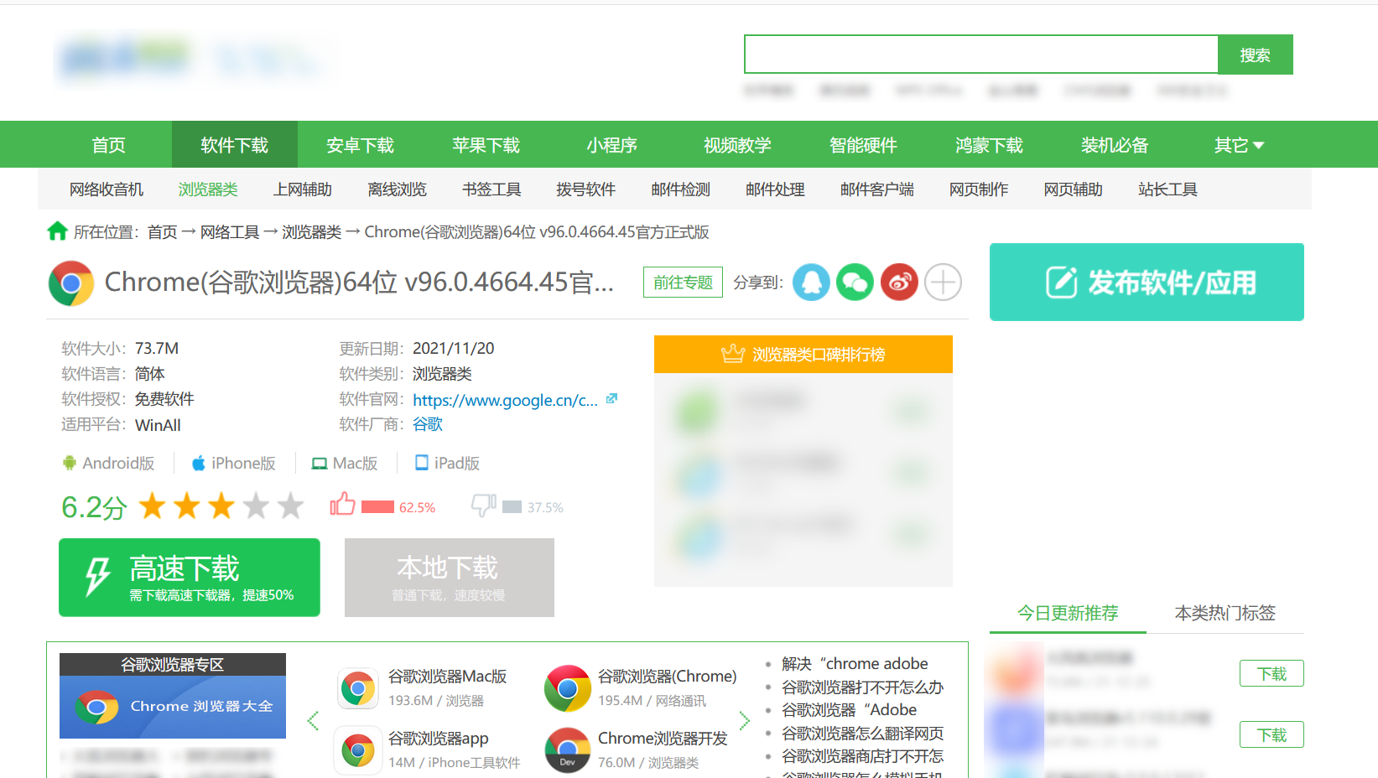Select iPad版 download option
This screenshot has height=778, width=1378.
click(446, 462)
